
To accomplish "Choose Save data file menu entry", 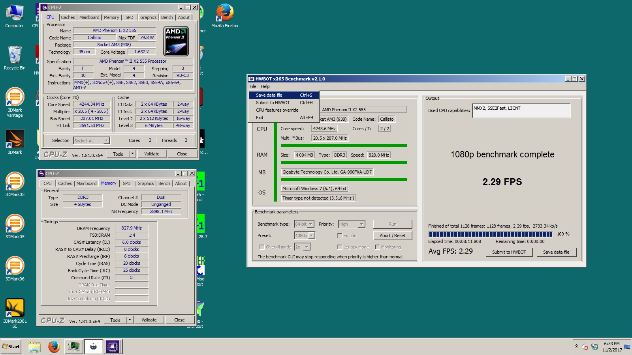I will (284, 95).
